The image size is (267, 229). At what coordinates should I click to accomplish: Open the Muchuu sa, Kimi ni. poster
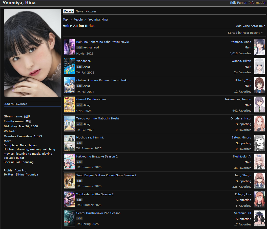point(69,143)
